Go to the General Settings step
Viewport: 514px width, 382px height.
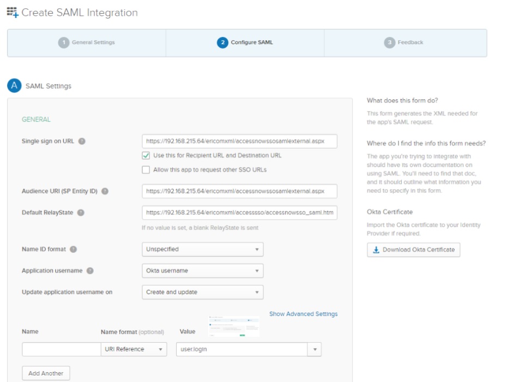pos(87,43)
